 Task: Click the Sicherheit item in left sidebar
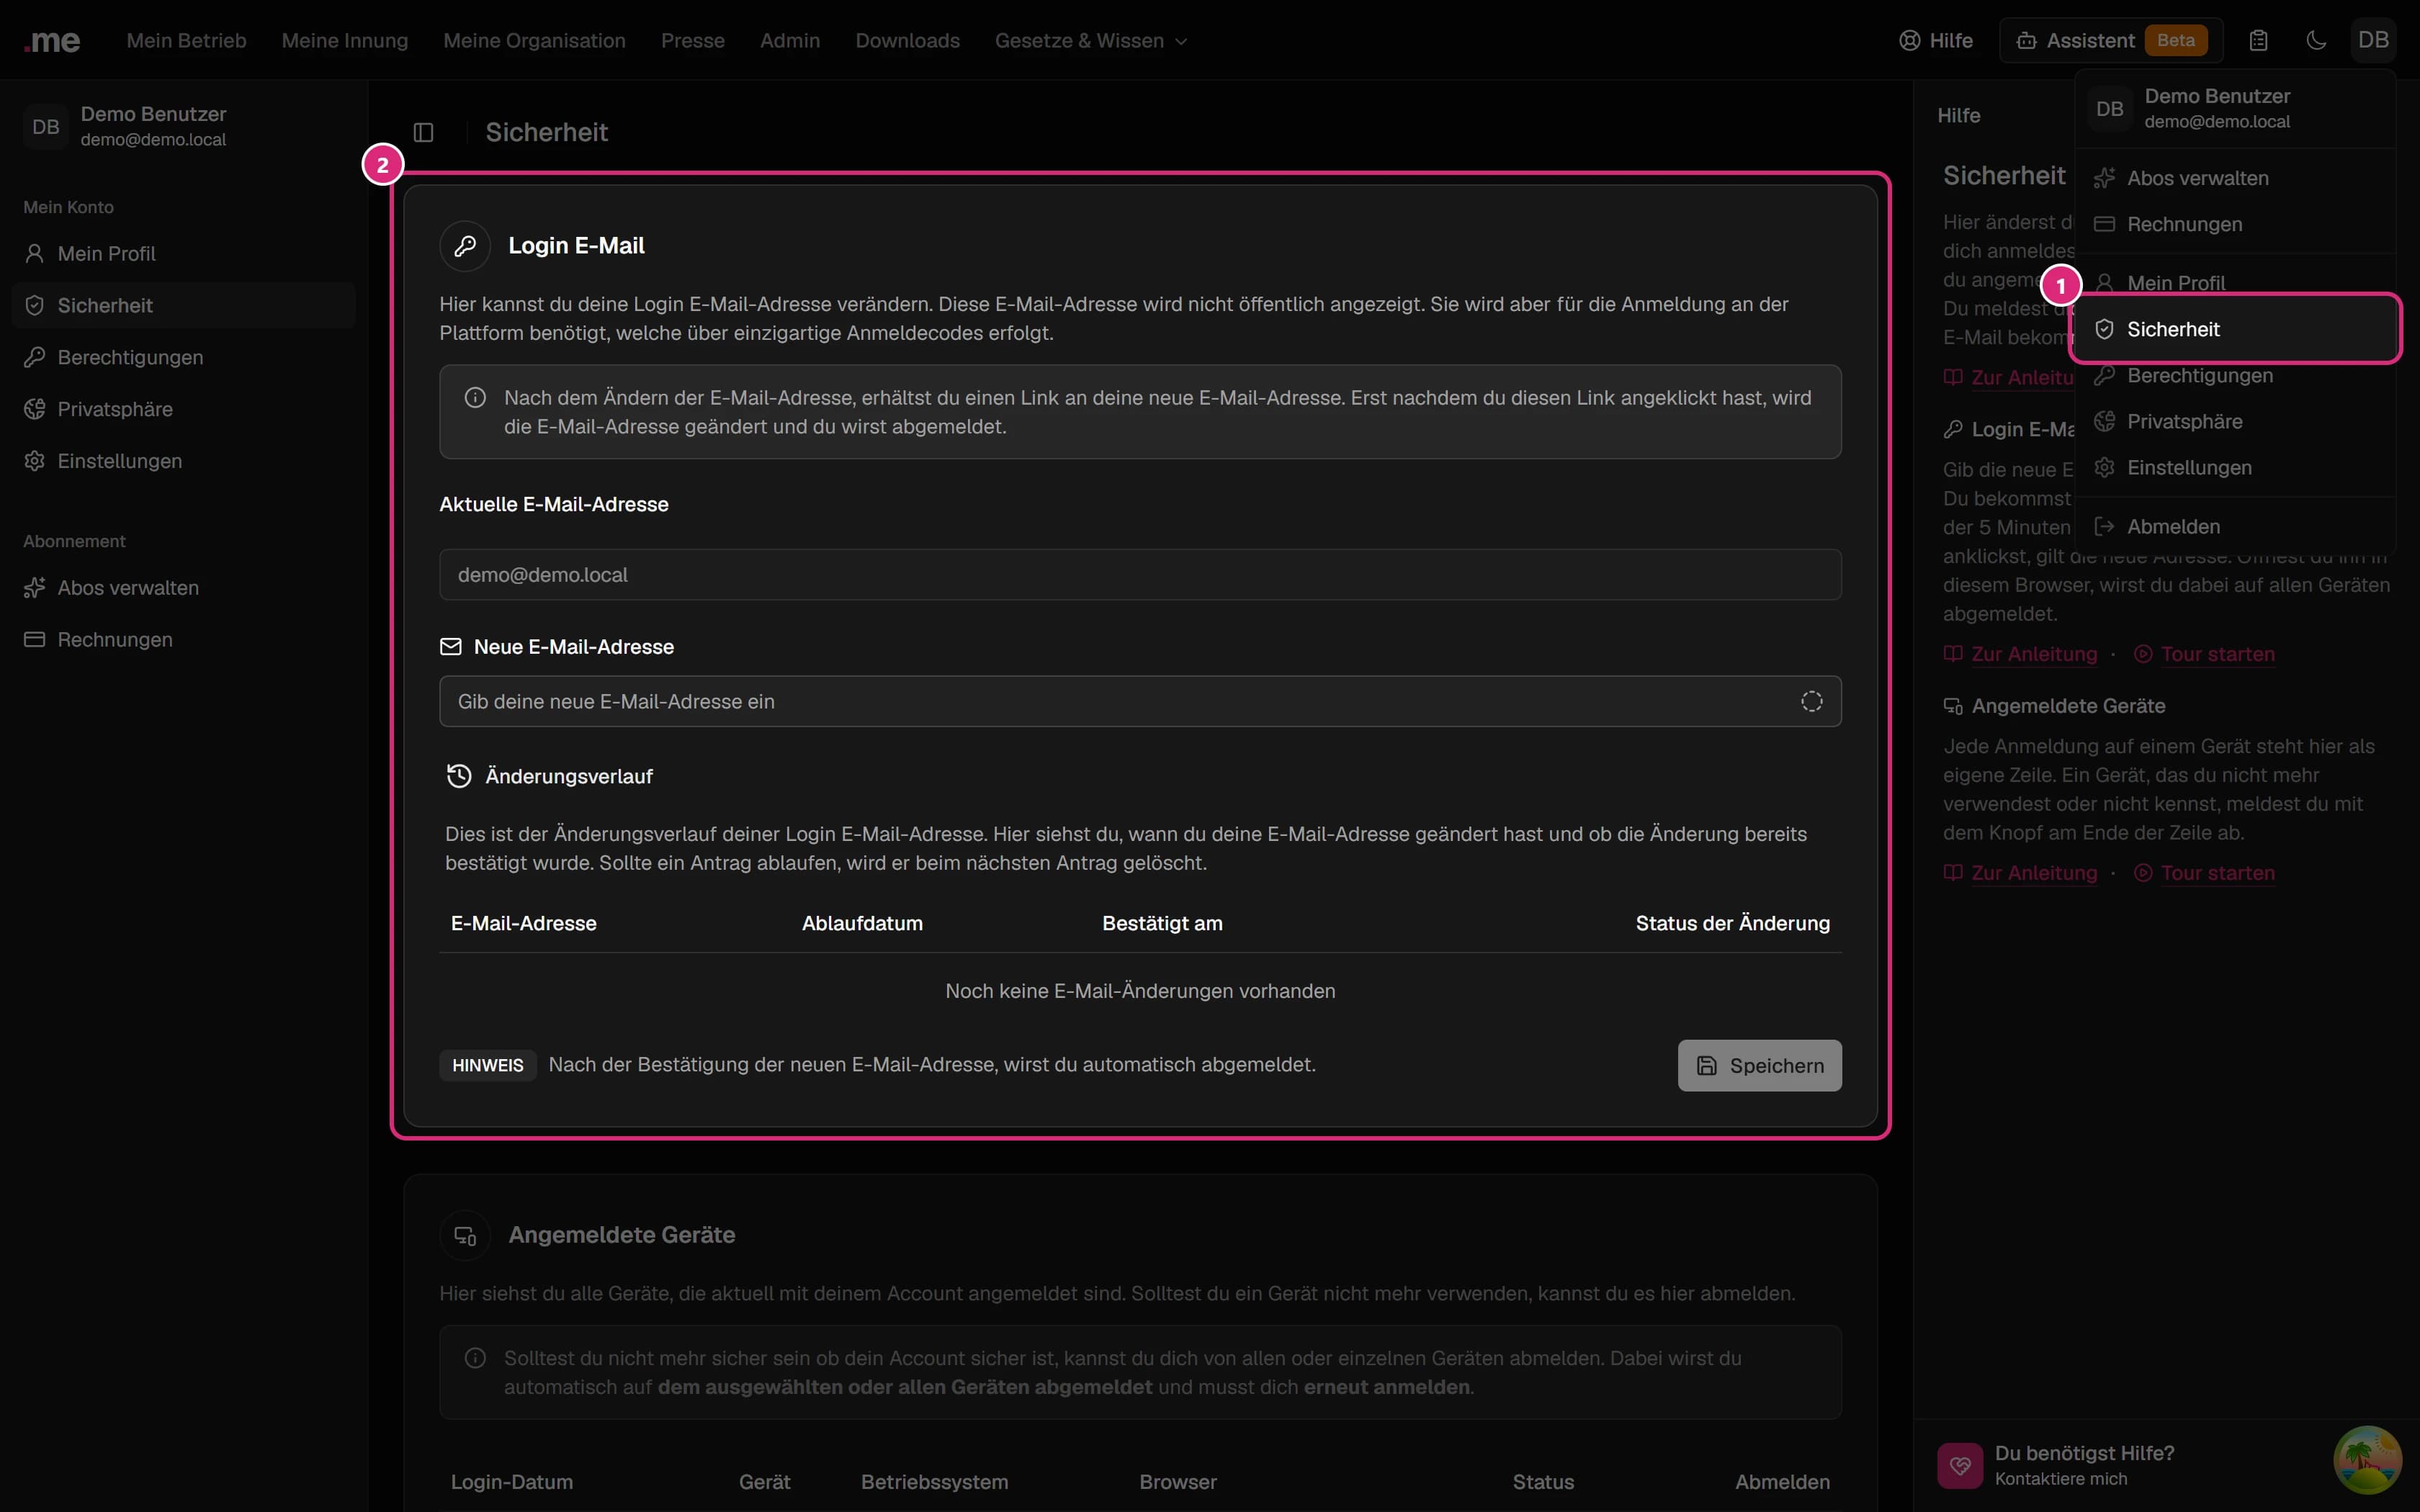pos(184,306)
